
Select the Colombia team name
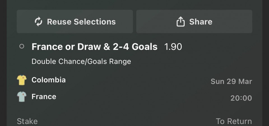(x=48, y=80)
